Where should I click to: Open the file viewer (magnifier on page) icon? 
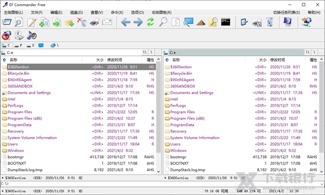click(x=19, y=22)
